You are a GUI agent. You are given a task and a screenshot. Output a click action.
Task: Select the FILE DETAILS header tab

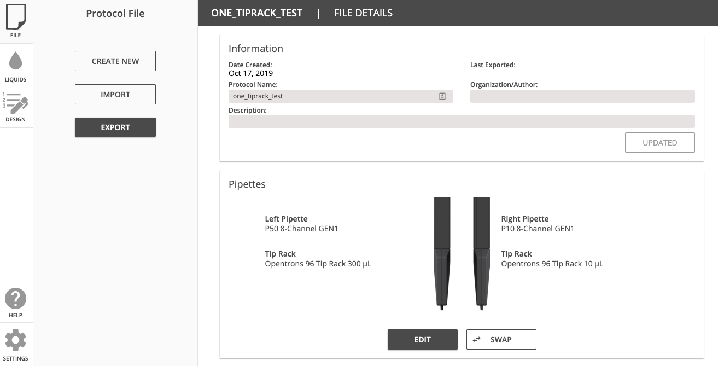[x=363, y=13]
